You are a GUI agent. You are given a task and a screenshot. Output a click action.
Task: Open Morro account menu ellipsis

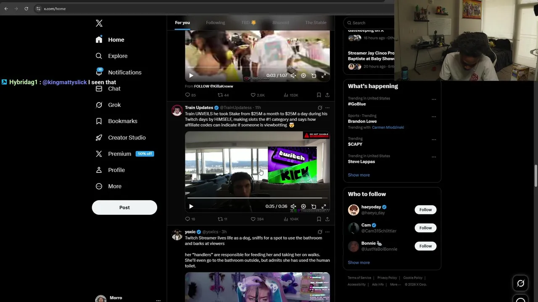(158, 300)
